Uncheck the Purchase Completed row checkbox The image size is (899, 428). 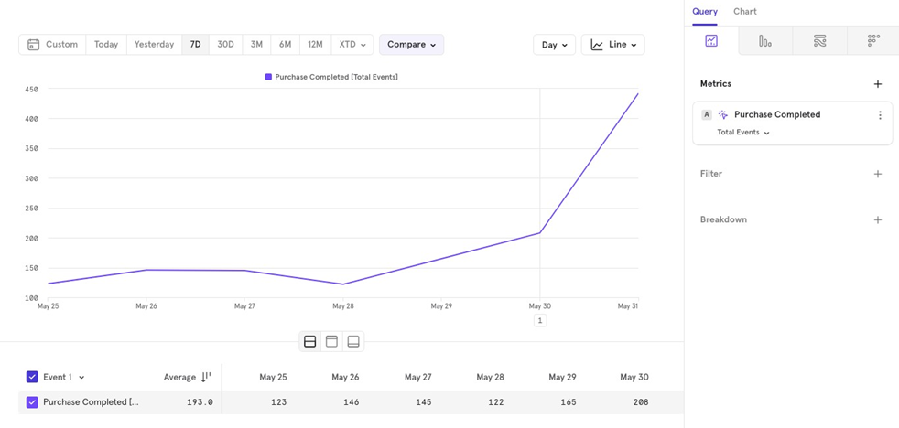point(32,402)
